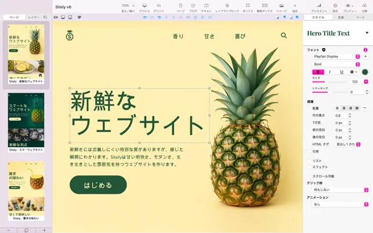Select the 配置 (Layout) inspector tab
Viewport: 373px width, 233px height.
(x=341, y=17)
